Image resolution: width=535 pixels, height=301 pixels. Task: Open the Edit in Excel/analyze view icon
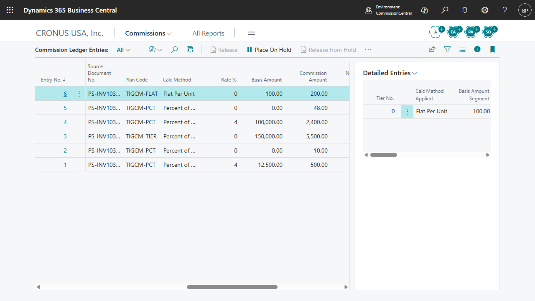tap(190, 50)
